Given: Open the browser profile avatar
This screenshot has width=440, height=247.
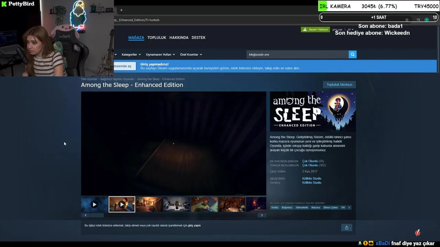Looking at the screenshot, I should pyautogui.click(x=427, y=20).
